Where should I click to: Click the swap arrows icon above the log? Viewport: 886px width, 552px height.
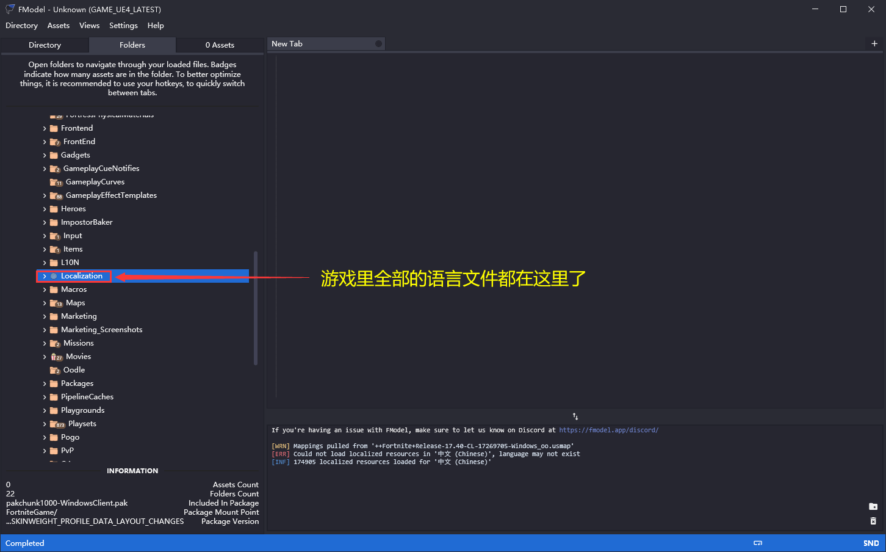click(575, 416)
